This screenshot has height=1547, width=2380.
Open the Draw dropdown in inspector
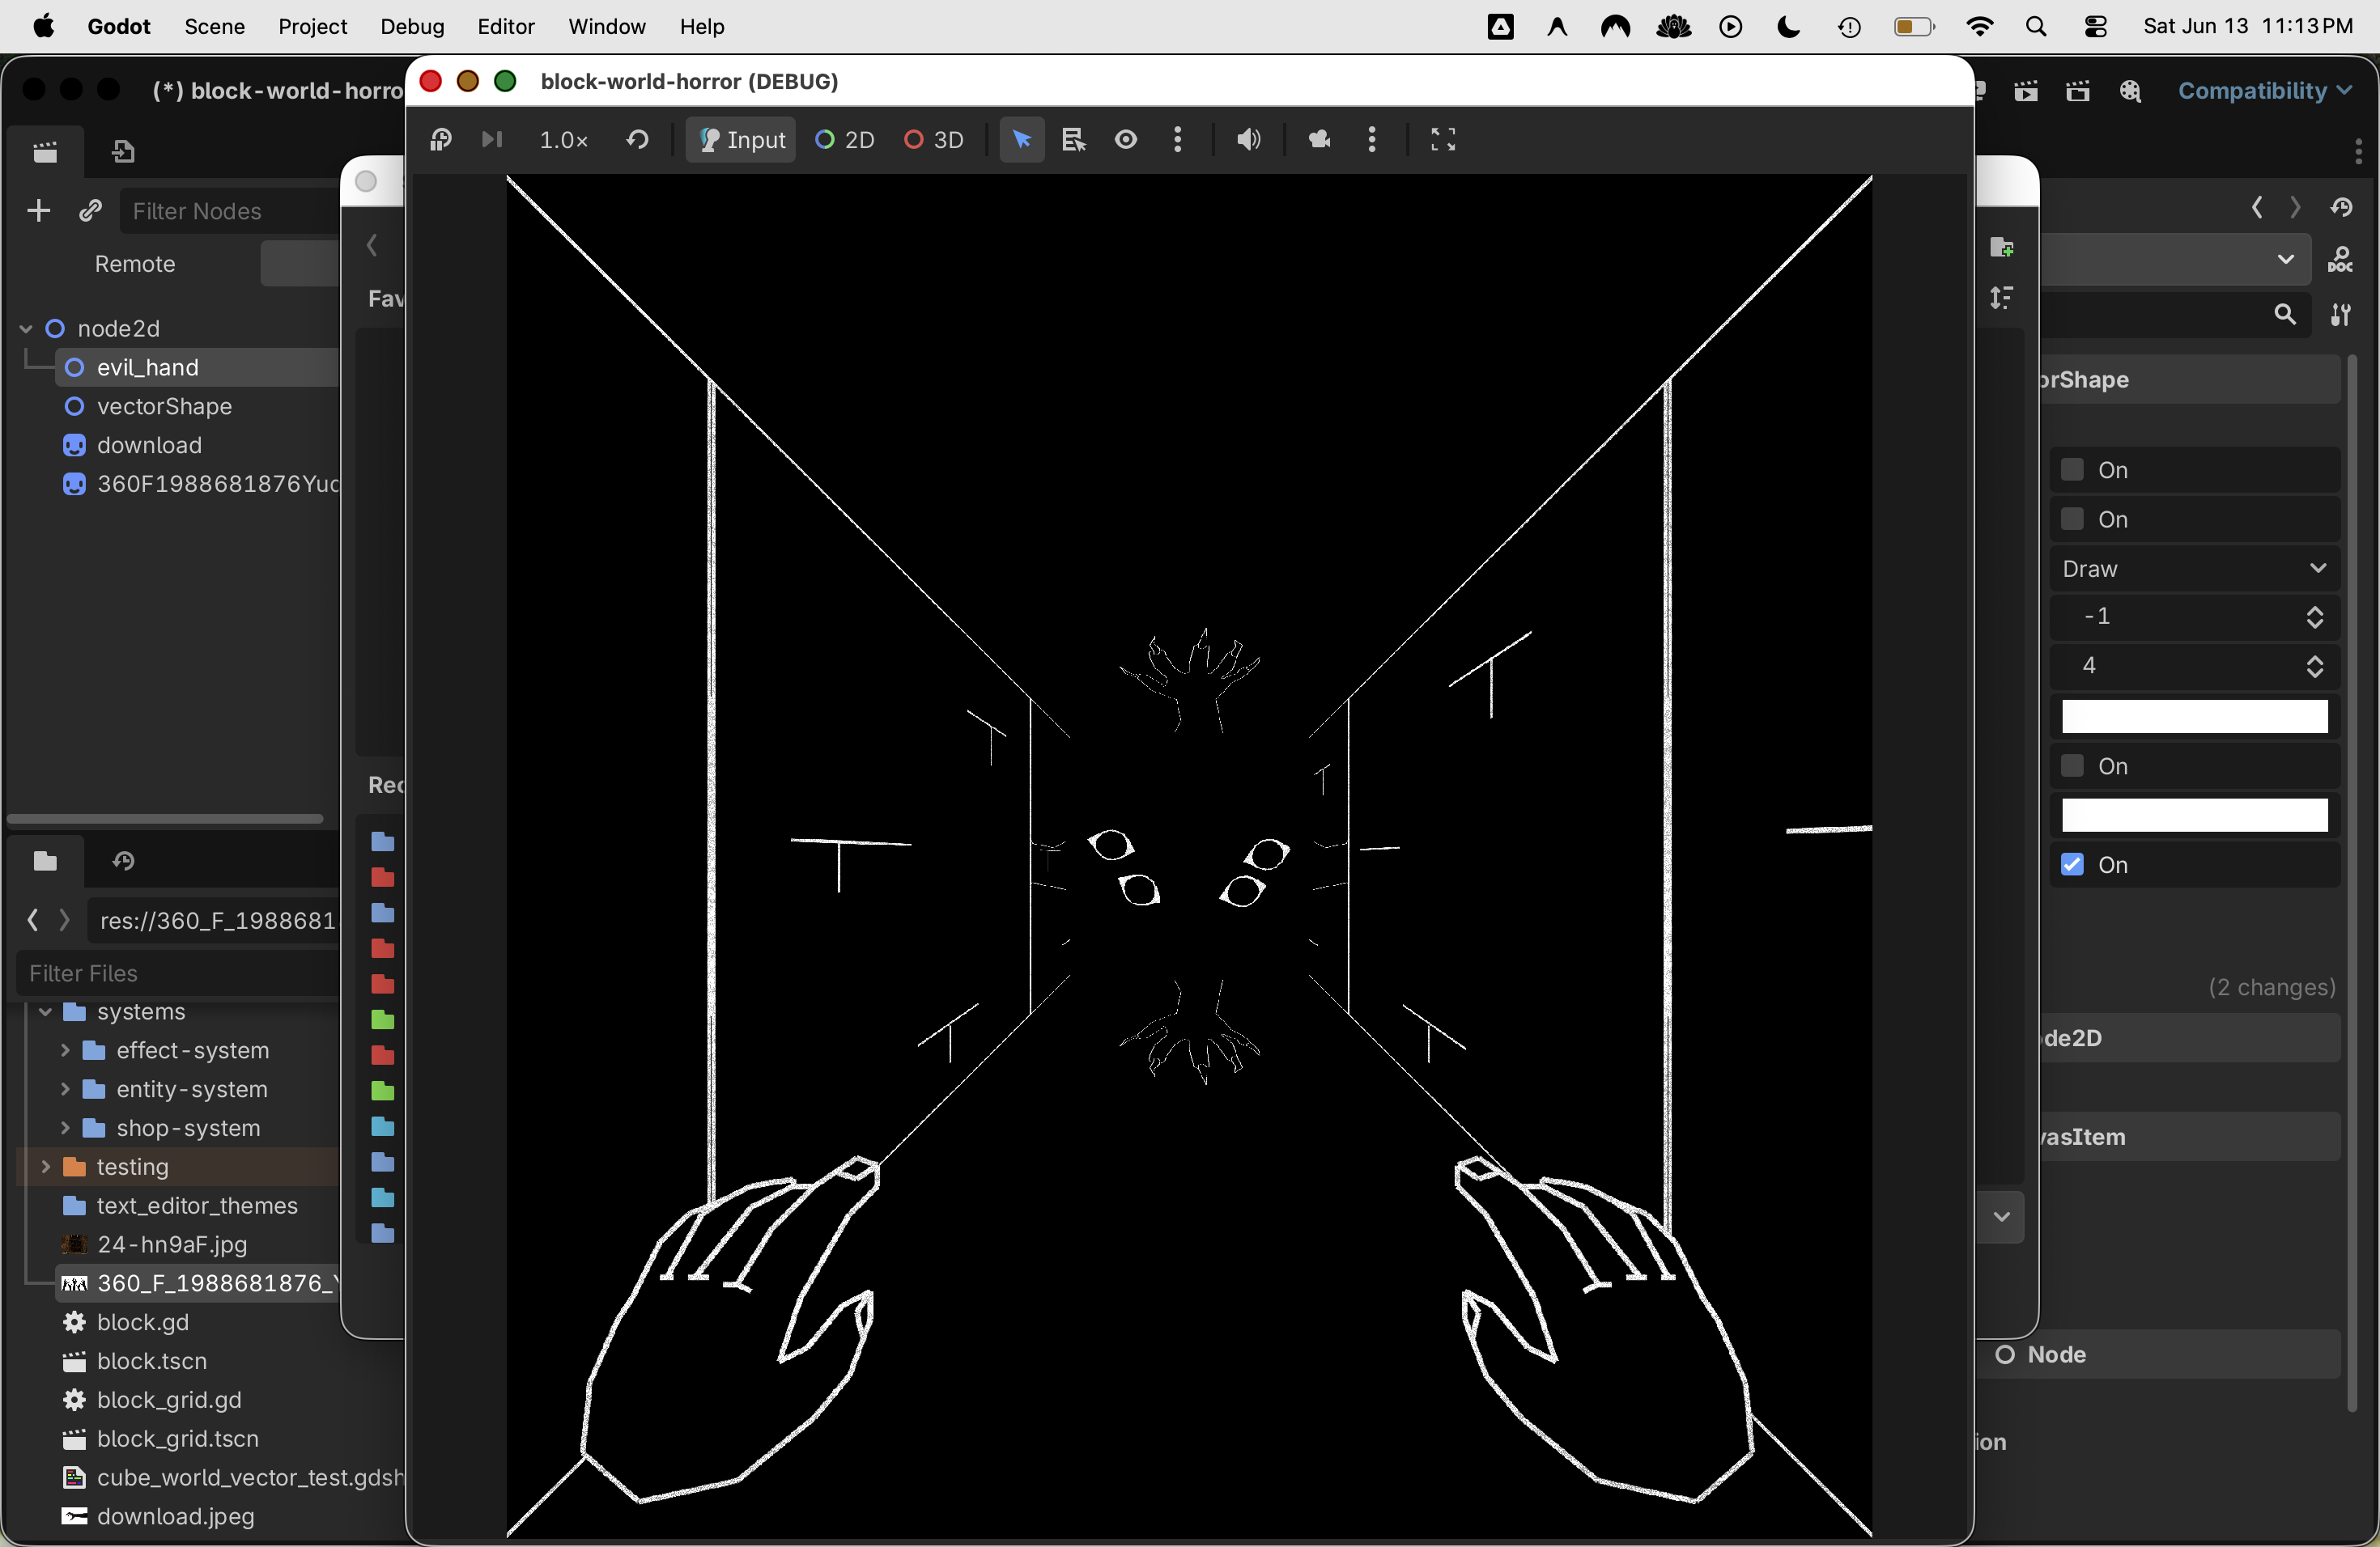(2194, 569)
